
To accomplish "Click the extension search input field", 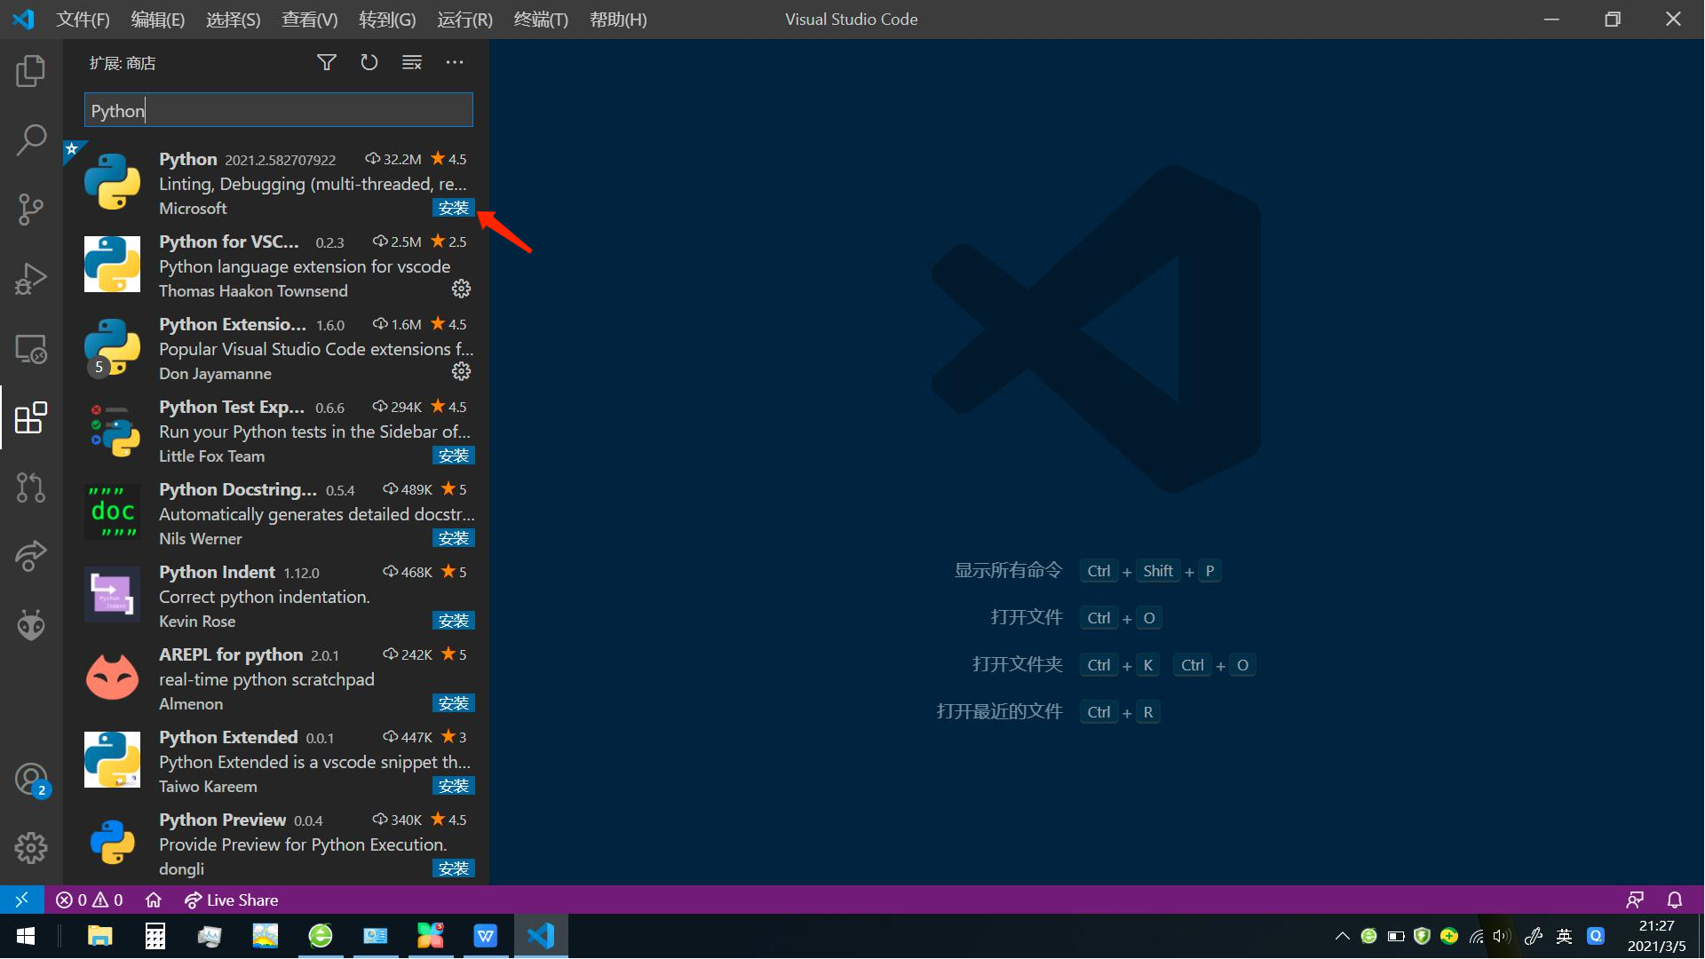I will point(279,111).
